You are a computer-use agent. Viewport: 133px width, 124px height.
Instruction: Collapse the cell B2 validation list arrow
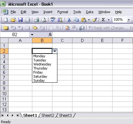[55, 51]
